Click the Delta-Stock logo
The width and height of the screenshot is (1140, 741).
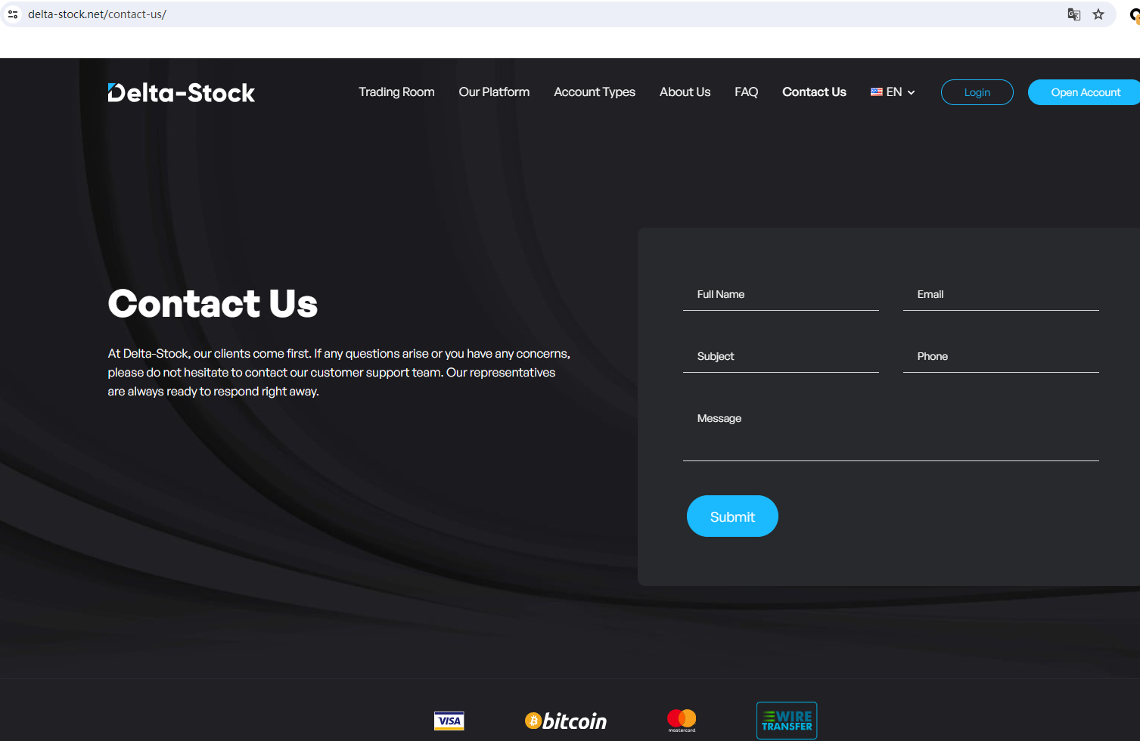click(182, 92)
